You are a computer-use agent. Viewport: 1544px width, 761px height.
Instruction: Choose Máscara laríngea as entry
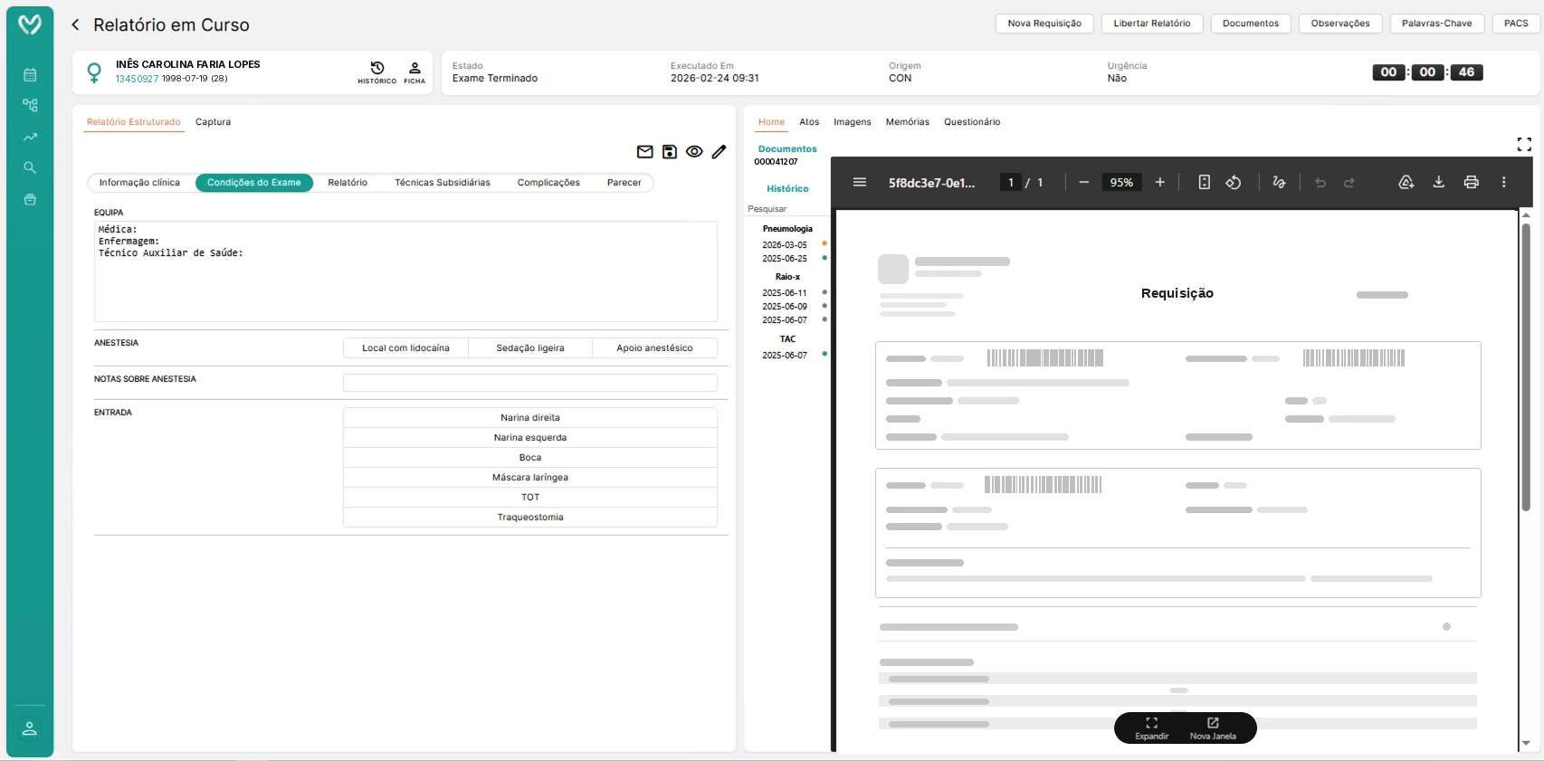point(530,478)
